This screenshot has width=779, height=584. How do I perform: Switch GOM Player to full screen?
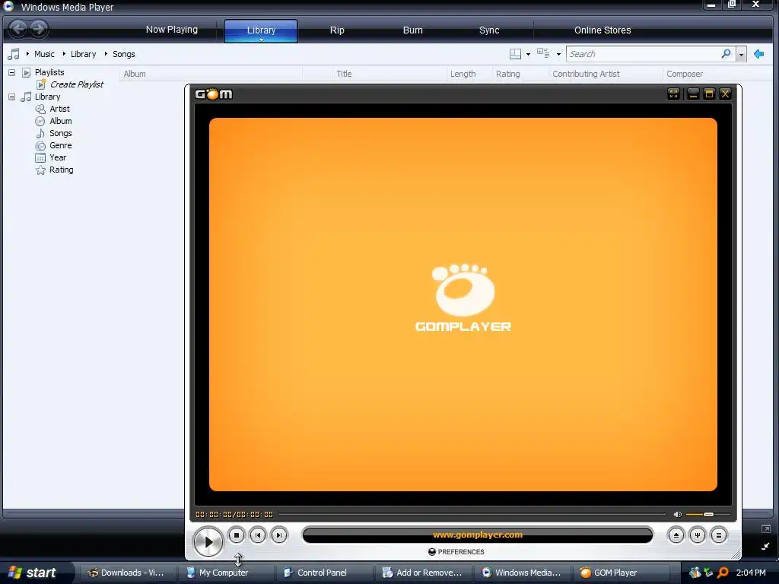[674, 94]
